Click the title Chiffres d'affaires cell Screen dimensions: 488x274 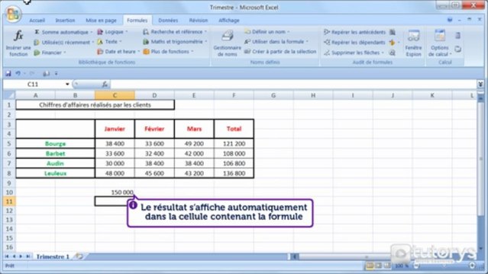(95, 105)
